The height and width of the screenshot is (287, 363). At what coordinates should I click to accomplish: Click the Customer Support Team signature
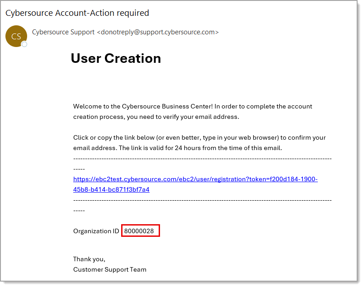click(x=110, y=269)
